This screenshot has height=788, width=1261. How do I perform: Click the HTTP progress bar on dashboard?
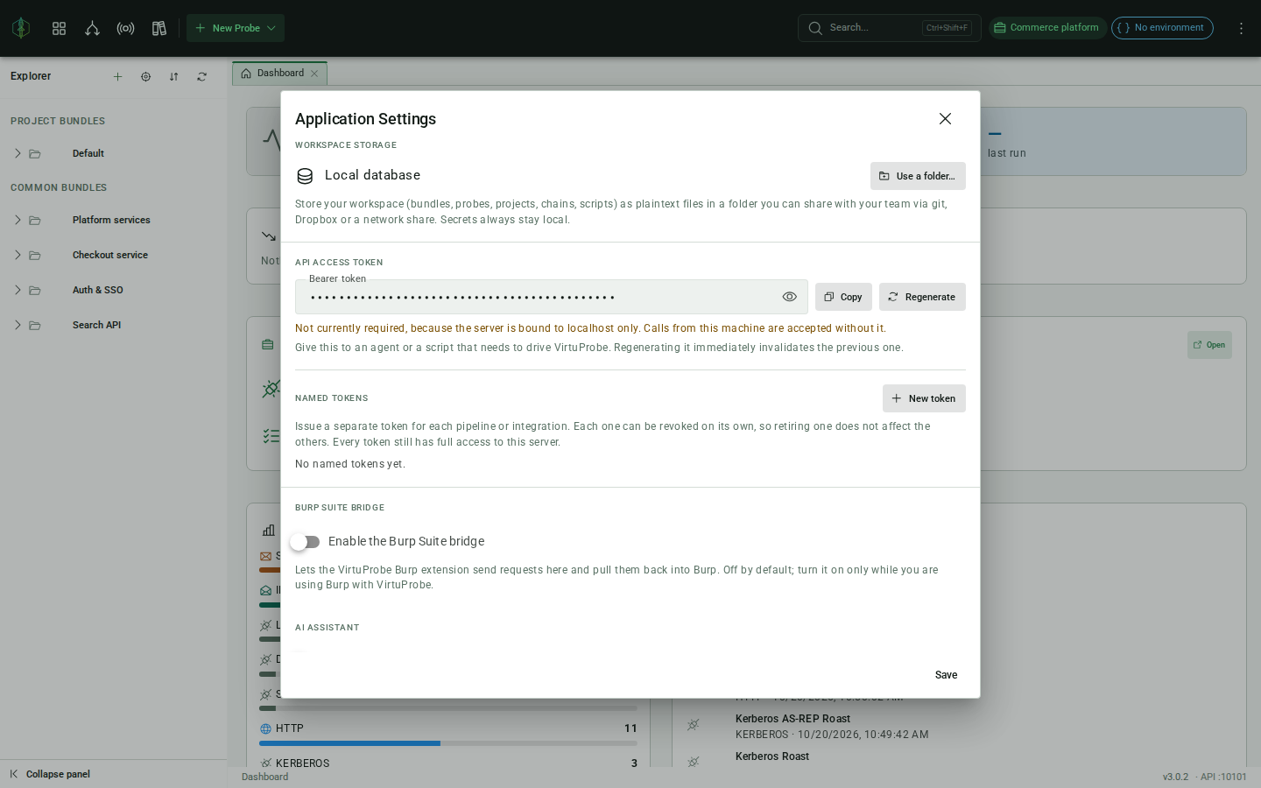[448, 743]
